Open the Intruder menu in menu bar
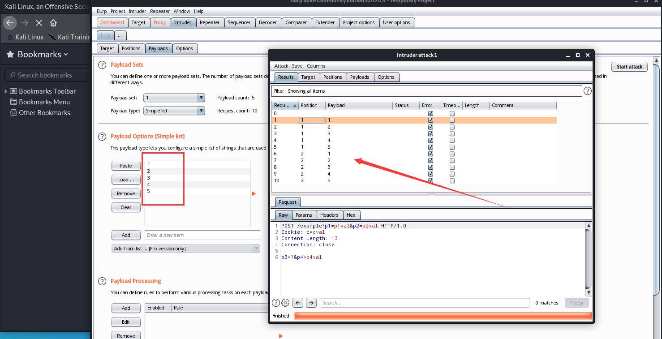This screenshot has height=339, width=662. [x=137, y=11]
